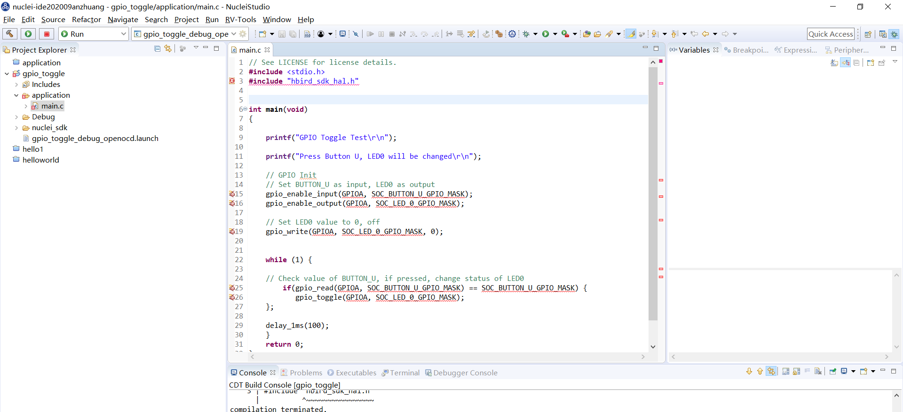Image resolution: width=903 pixels, height=412 pixels.
Task: Click Collapse All icon in Variables view
Action: 856,63
